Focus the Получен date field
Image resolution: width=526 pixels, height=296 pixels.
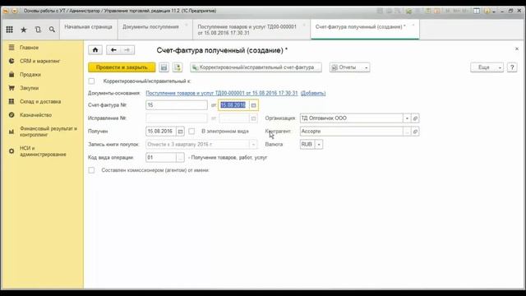[161, 132]
